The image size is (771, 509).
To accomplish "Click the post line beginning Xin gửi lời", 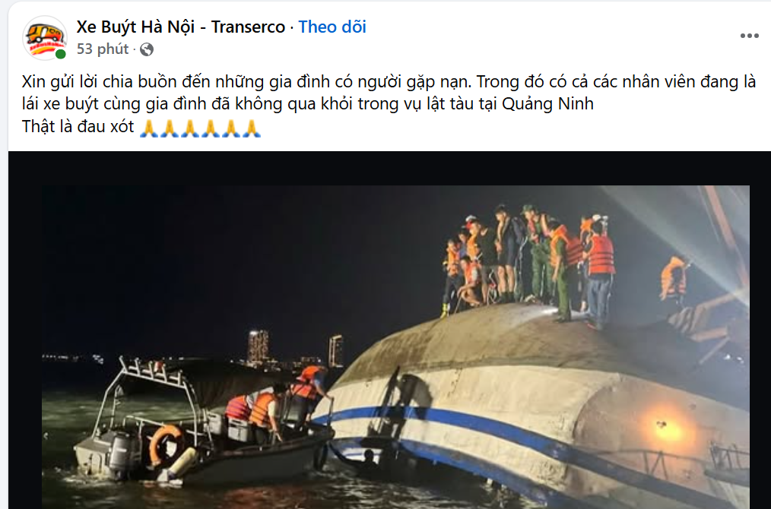I will tap(389, 81).
